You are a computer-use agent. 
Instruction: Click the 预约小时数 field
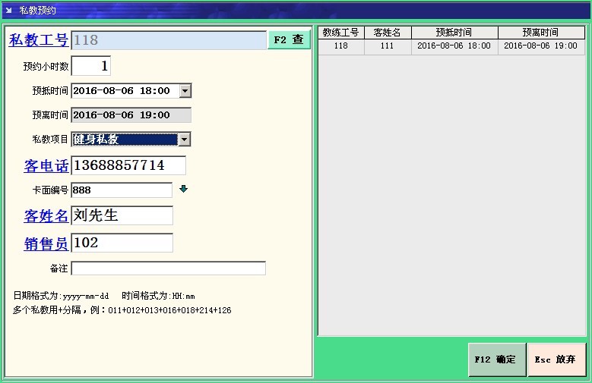pos(91,66)
